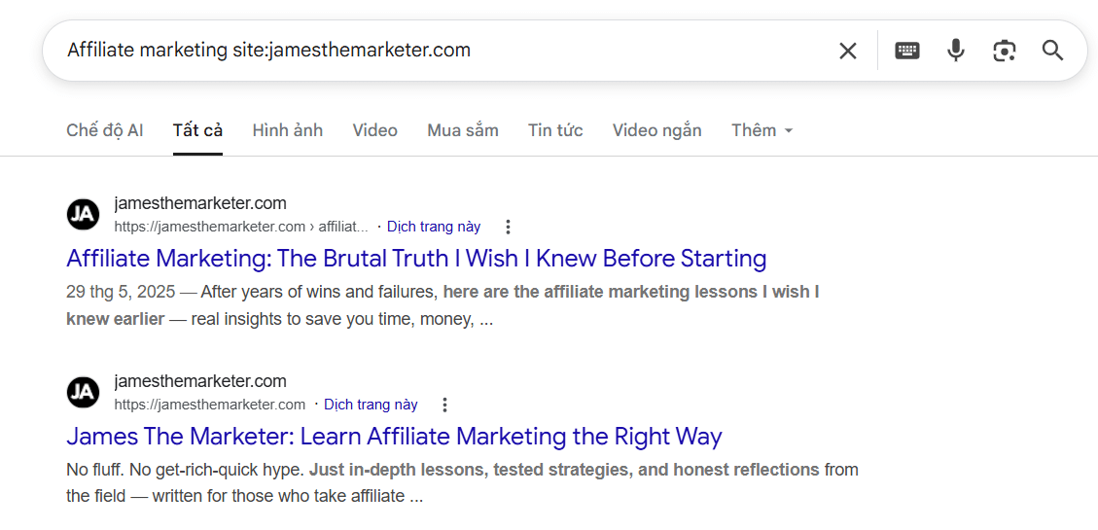The height and width of the screenshot is (530, 1098).
Task: Open the Video ngắn tab
Action: [656, 130]
